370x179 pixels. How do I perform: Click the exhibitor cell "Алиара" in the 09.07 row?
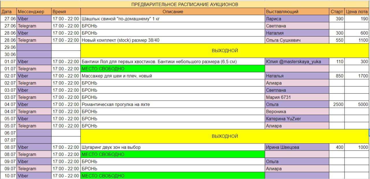297,169
